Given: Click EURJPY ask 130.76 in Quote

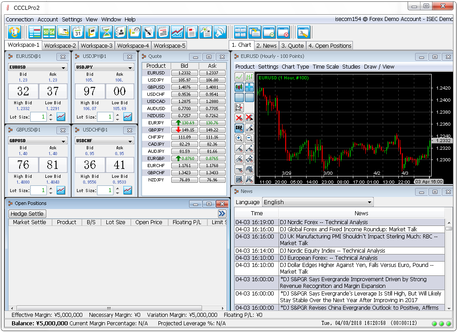Looking at the screenshot, I should click(212, 123).
